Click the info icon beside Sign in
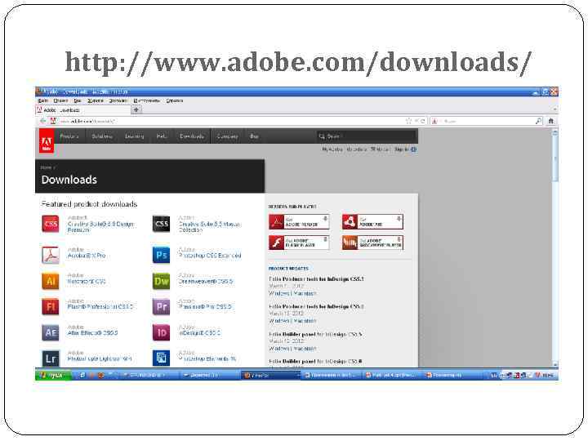 click(x=413, y=149)
